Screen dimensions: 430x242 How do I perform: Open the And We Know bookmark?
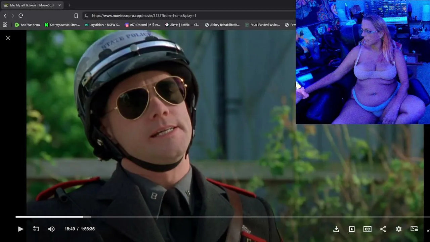click(x=28, y=25)
